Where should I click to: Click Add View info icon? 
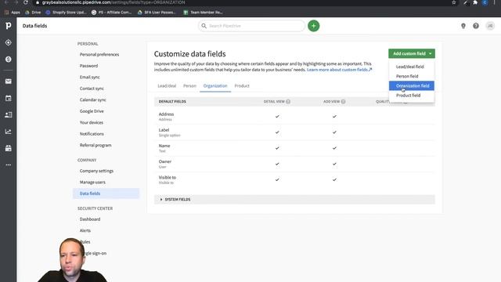(x=343, y=102)
